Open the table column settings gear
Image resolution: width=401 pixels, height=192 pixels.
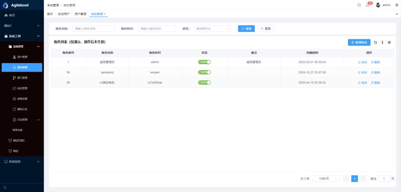(389, 43)
